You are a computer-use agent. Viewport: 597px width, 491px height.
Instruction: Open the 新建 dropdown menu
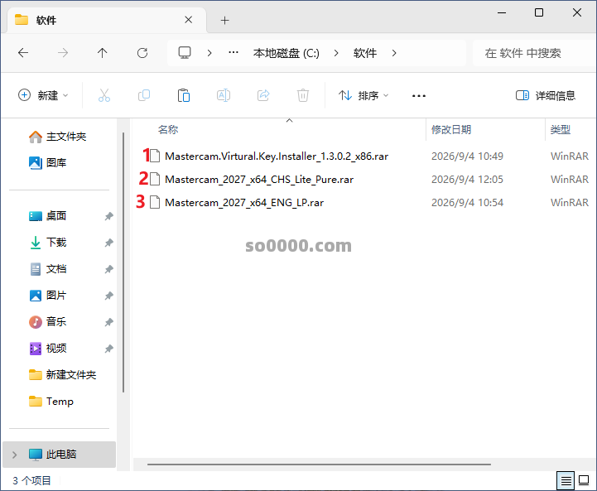[x=43, y=95]
